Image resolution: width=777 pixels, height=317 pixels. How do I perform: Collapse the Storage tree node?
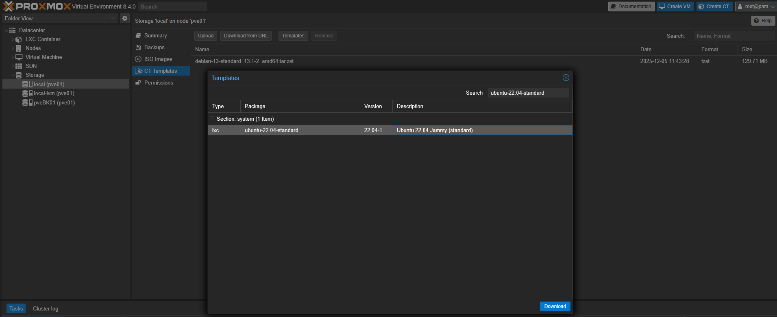pos(13,75)
